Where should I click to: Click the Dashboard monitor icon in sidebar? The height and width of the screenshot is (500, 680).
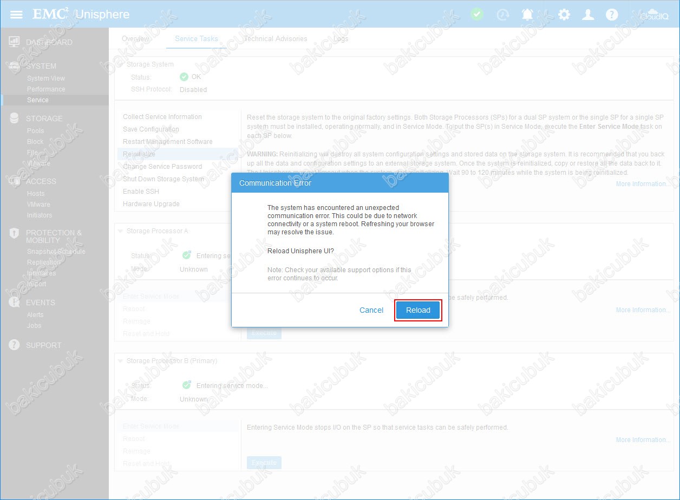15,42
